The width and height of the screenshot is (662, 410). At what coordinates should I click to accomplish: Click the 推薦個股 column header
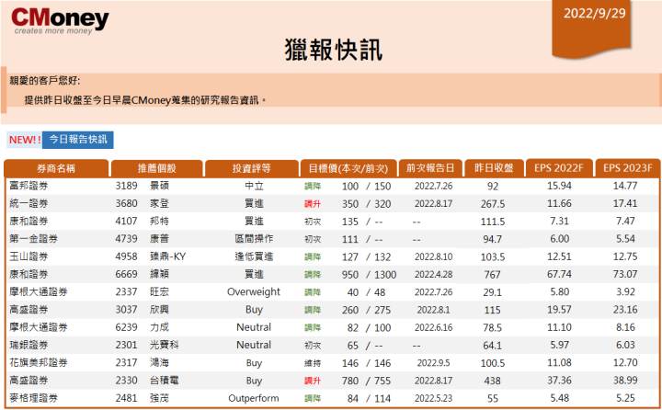[156, 168]
